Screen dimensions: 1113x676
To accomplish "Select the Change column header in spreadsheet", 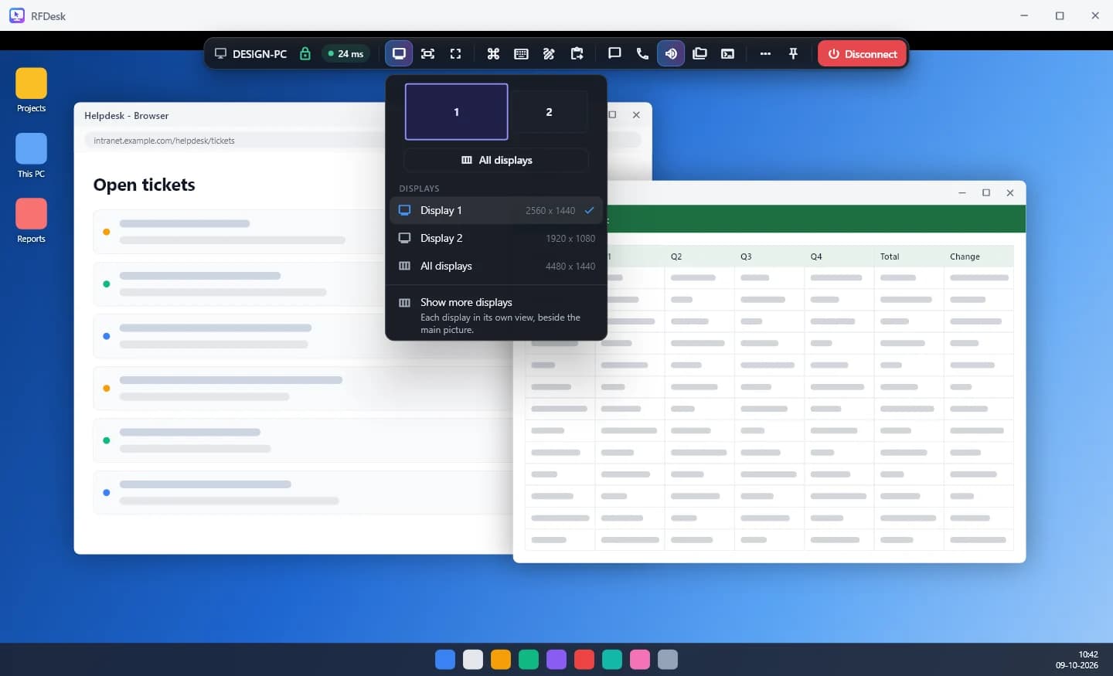I will [979, 256].
